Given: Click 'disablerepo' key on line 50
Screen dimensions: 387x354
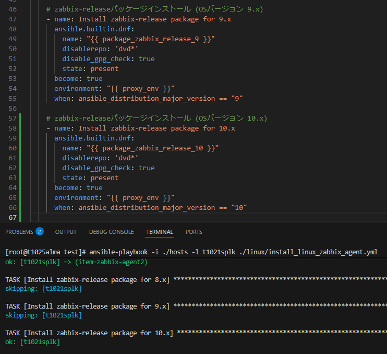Looking at the screenshot, I should tap(84, 49).
